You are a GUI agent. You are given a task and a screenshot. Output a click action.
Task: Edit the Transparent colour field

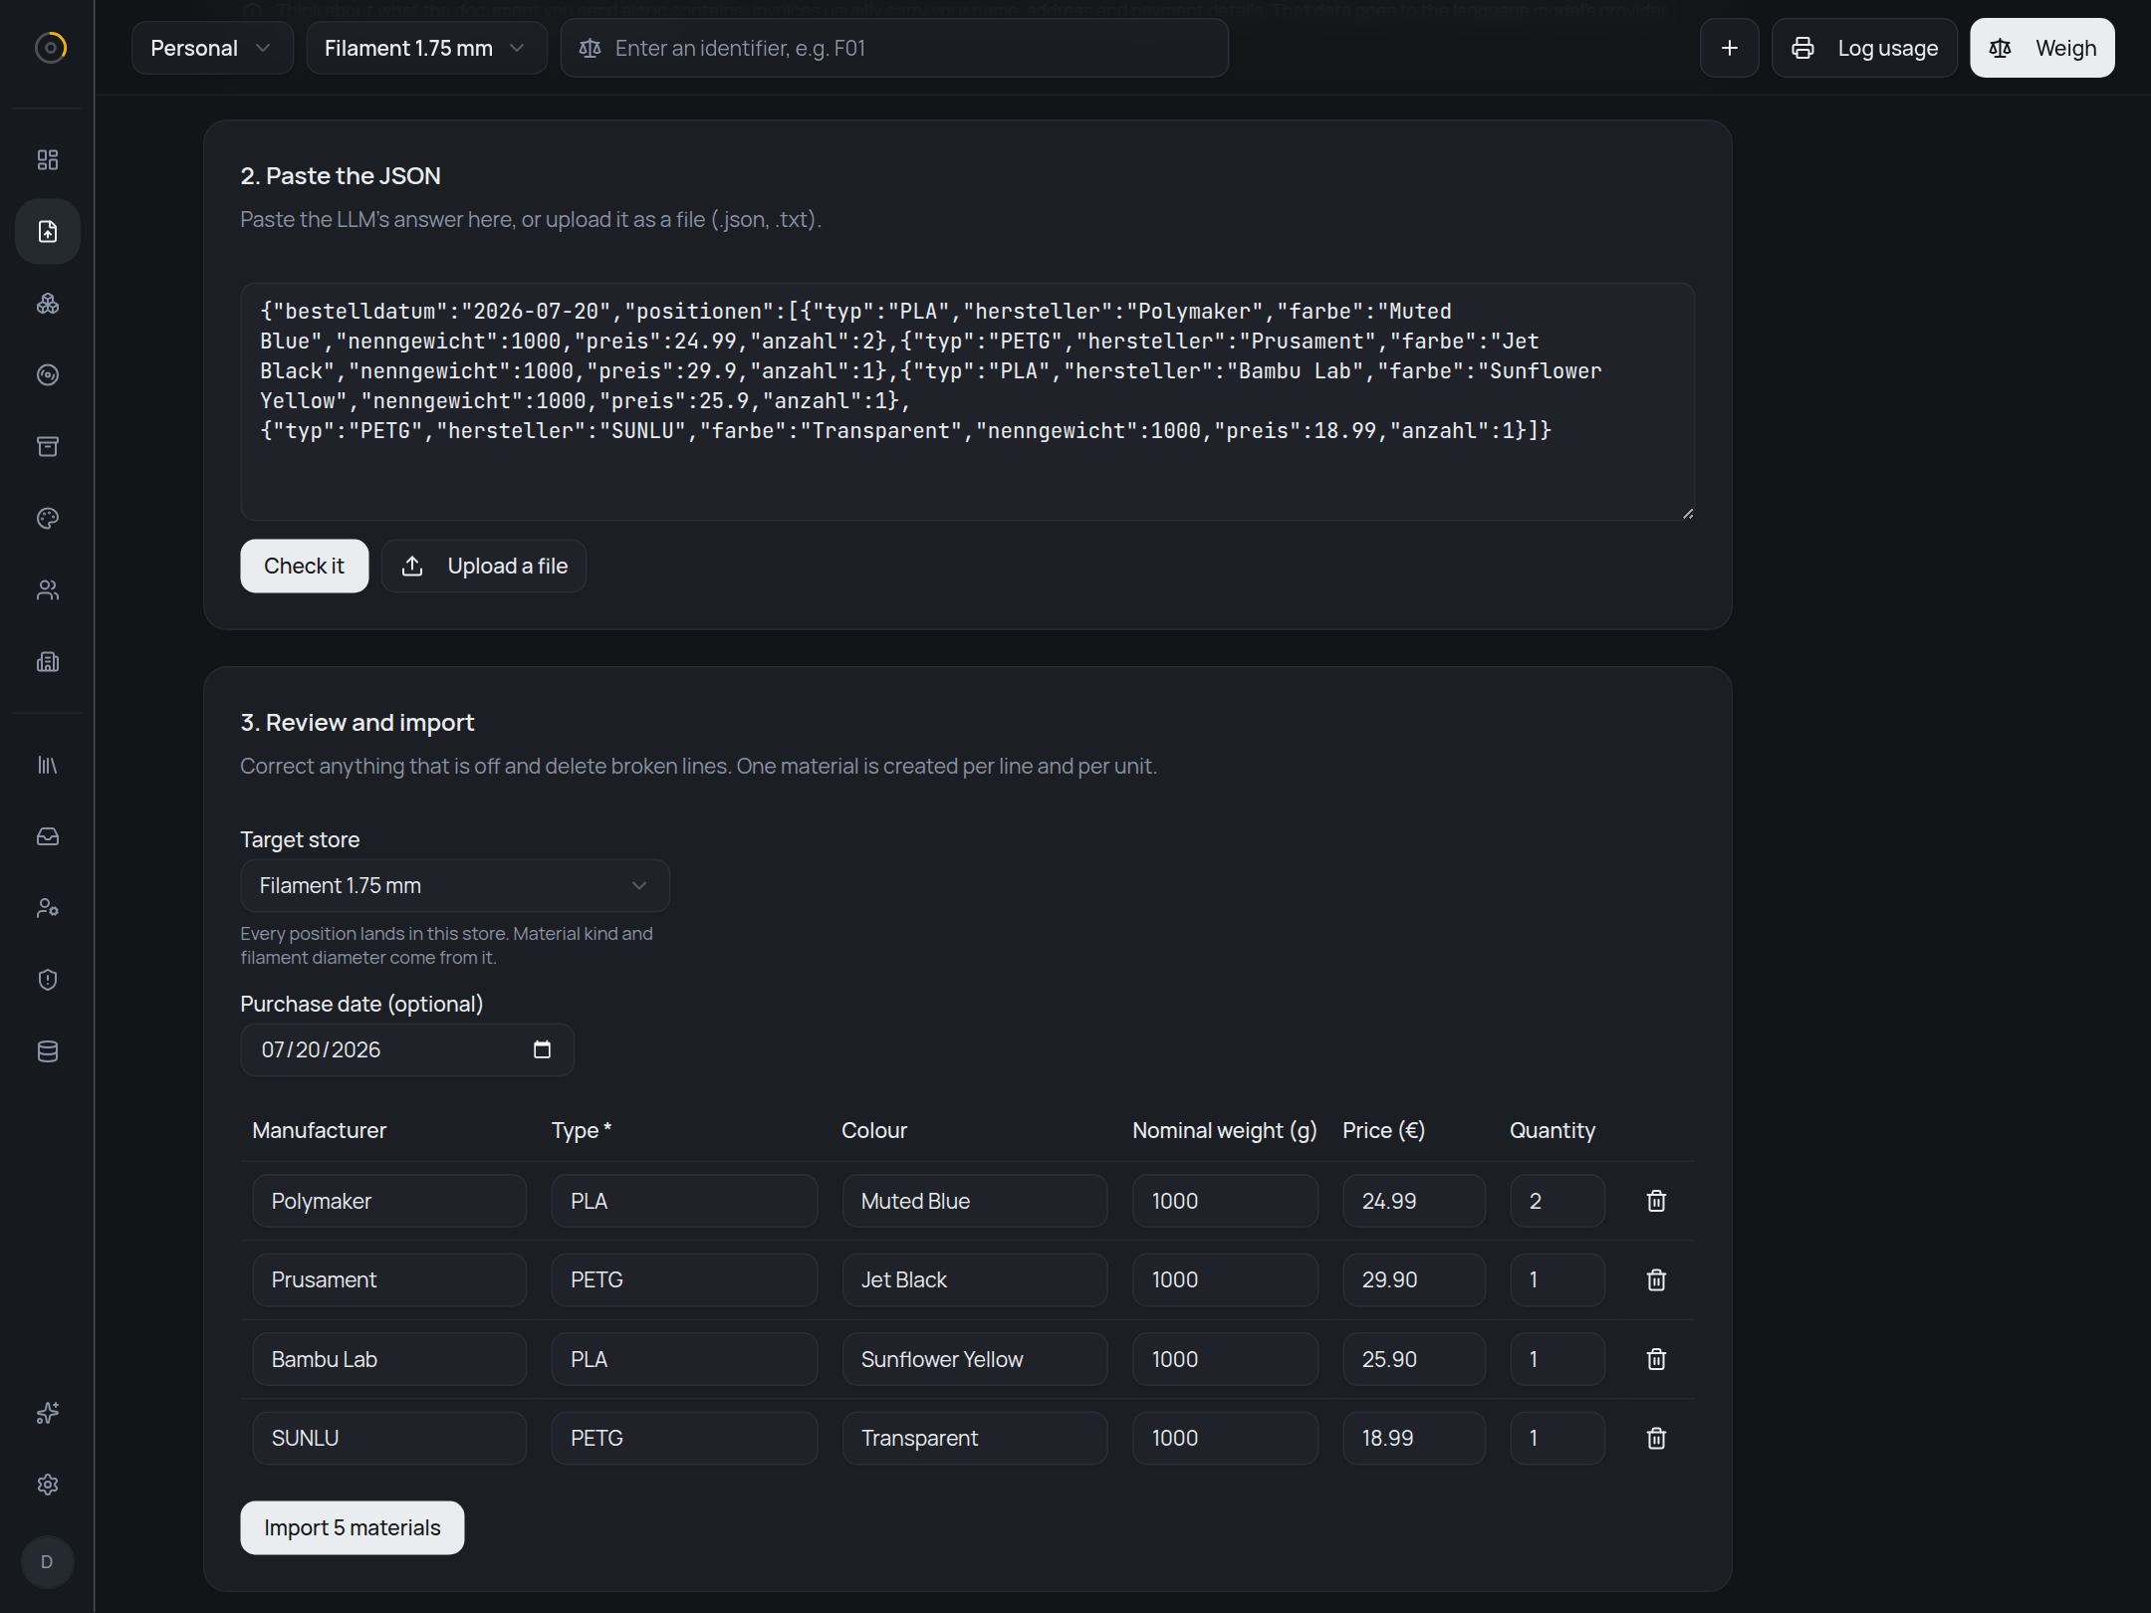[x=975, y=1439]
